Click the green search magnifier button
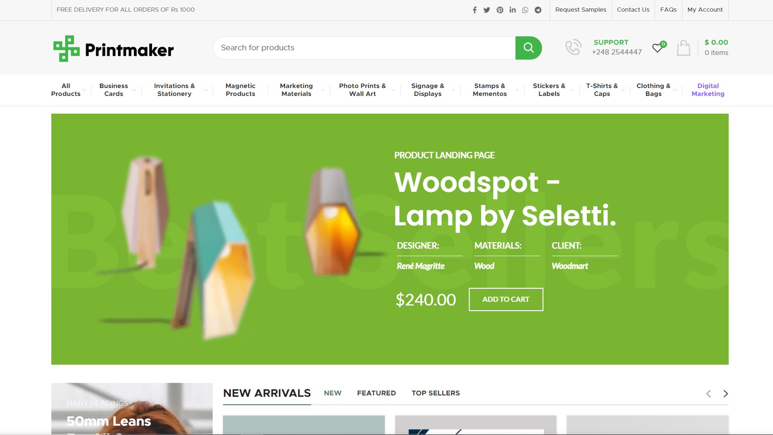The image size is (773, 435). pos(529,48)
